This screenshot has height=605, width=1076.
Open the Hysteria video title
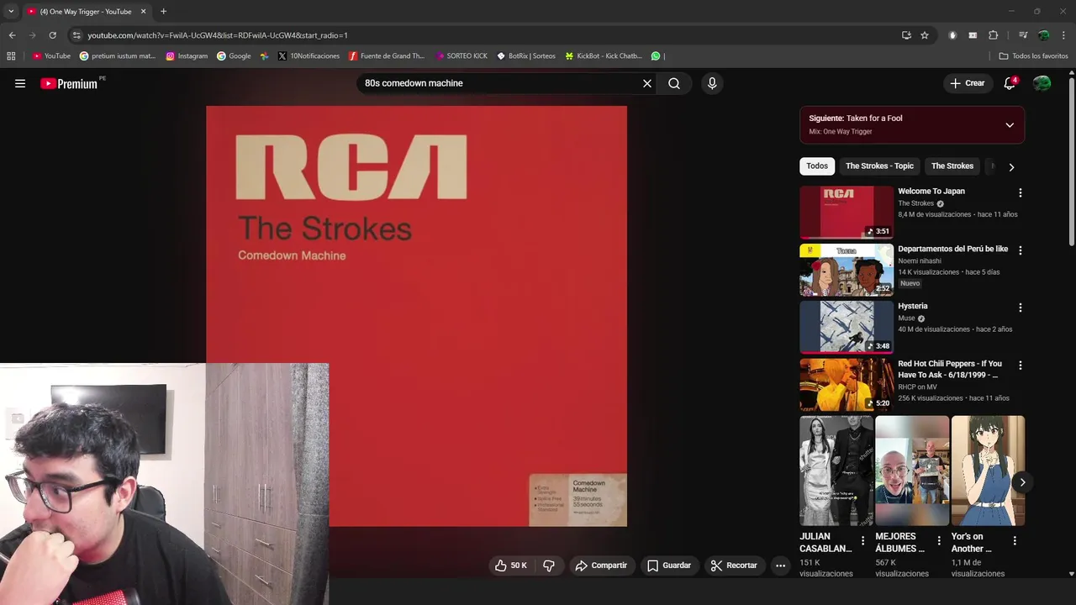(x=913, y=307)
